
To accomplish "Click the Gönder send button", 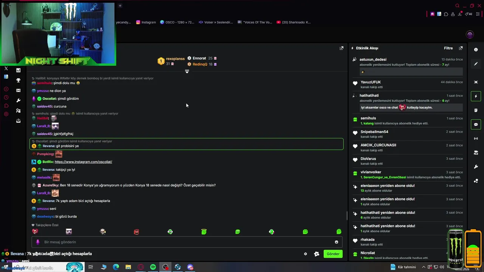I will tap(333, 254).
